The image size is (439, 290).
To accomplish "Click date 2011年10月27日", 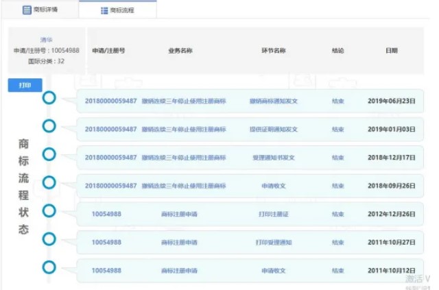I will pyautogui.click(x=392, y=243).
